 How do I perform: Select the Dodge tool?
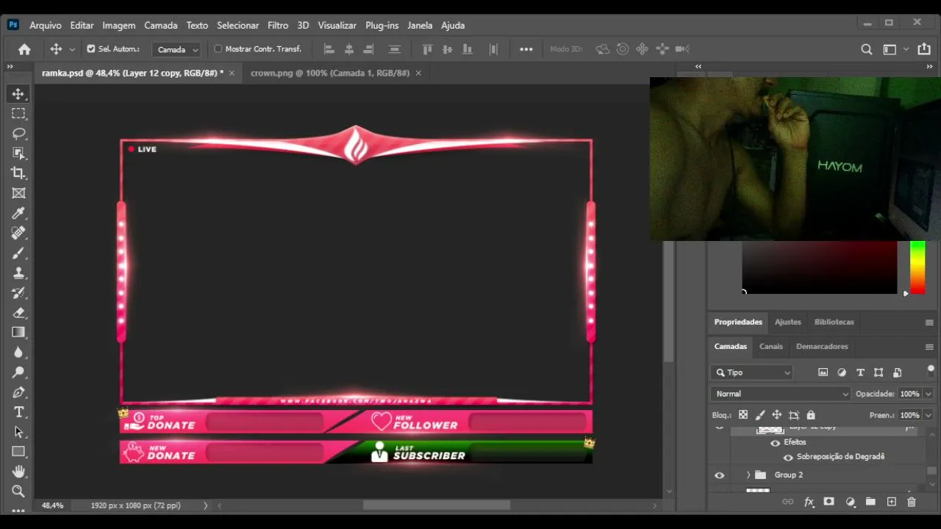(x=18, y=372)
